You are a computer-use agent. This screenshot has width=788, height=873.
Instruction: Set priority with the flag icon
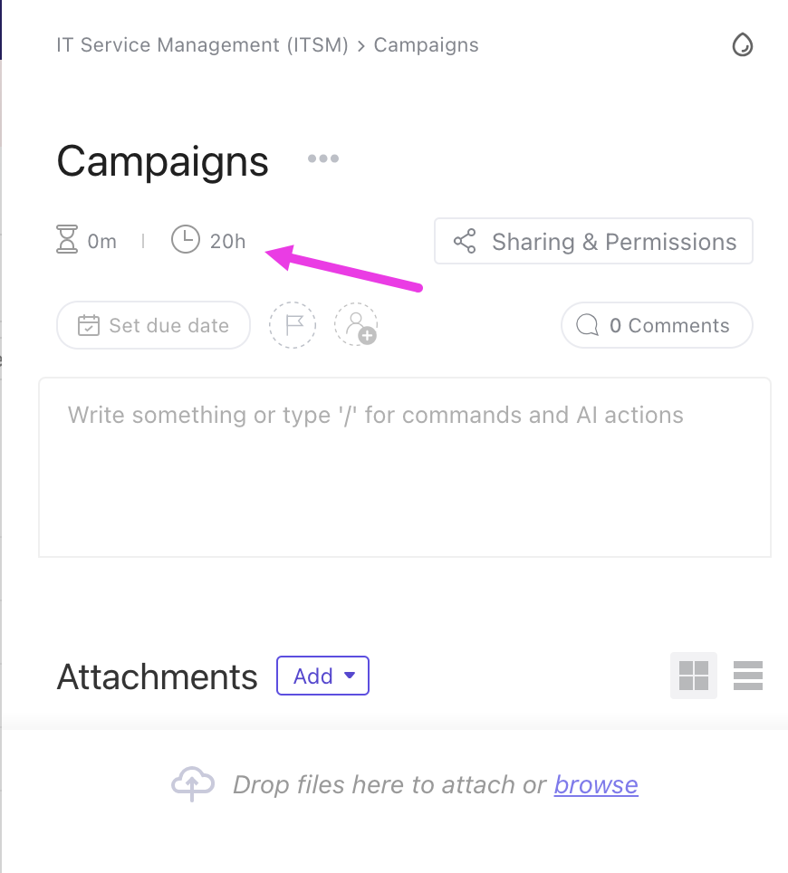[x=293, y=325]
